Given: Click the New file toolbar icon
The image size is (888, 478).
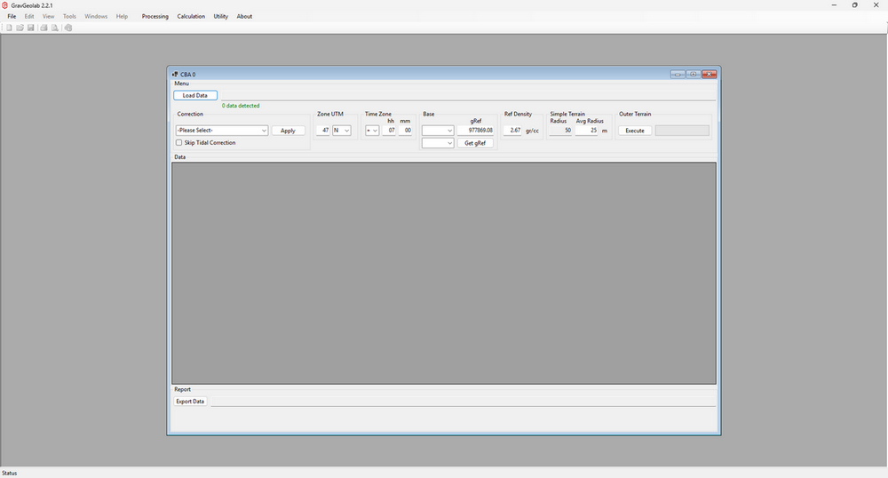Looking at the screenshot, I should (x=9, y=28).
